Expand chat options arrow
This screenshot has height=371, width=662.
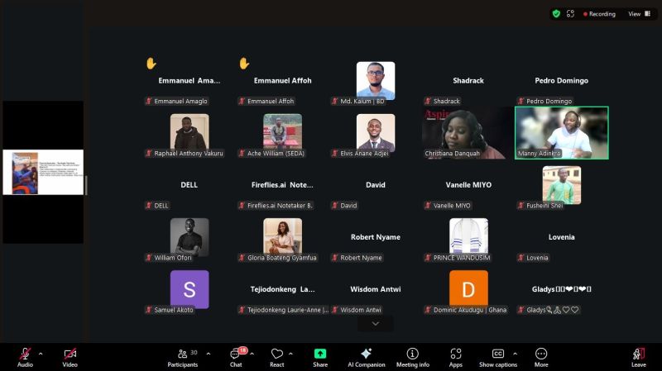(252, 354)
